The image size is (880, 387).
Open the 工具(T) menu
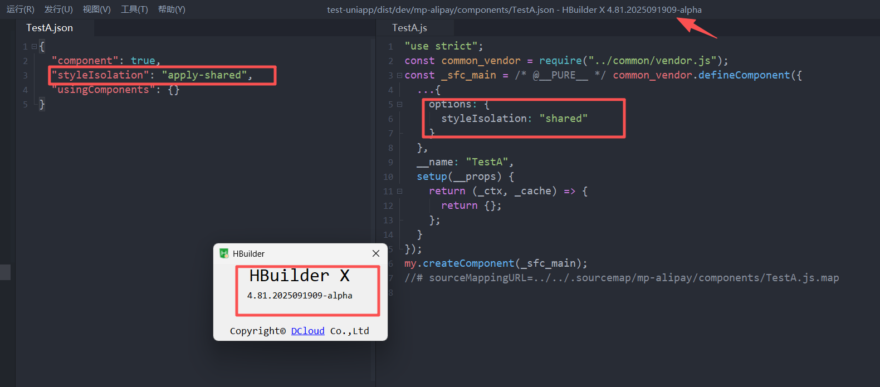point(134,9)
